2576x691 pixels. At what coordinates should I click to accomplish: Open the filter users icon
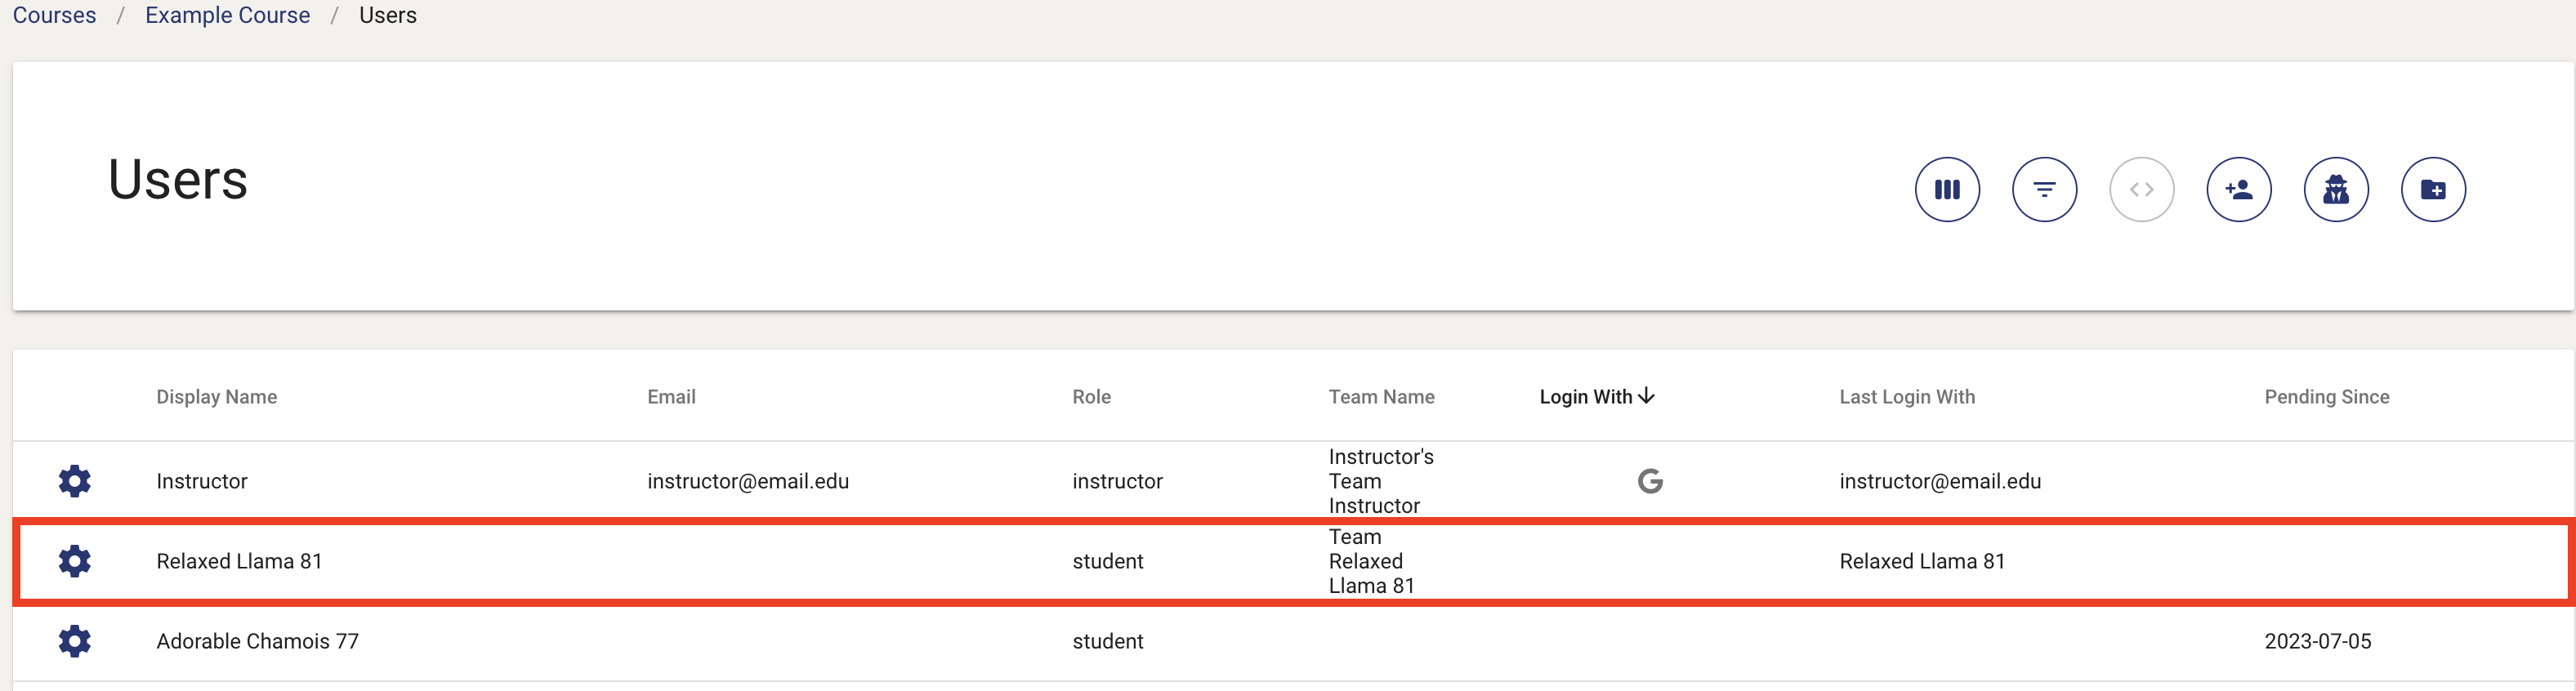(2043, 189)
